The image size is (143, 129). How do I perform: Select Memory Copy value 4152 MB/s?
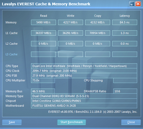98,22
